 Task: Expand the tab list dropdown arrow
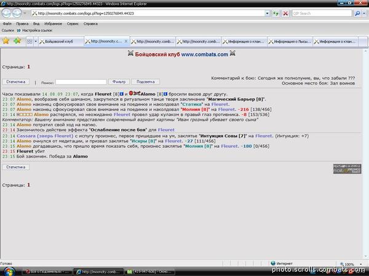[x=36, y=42]
